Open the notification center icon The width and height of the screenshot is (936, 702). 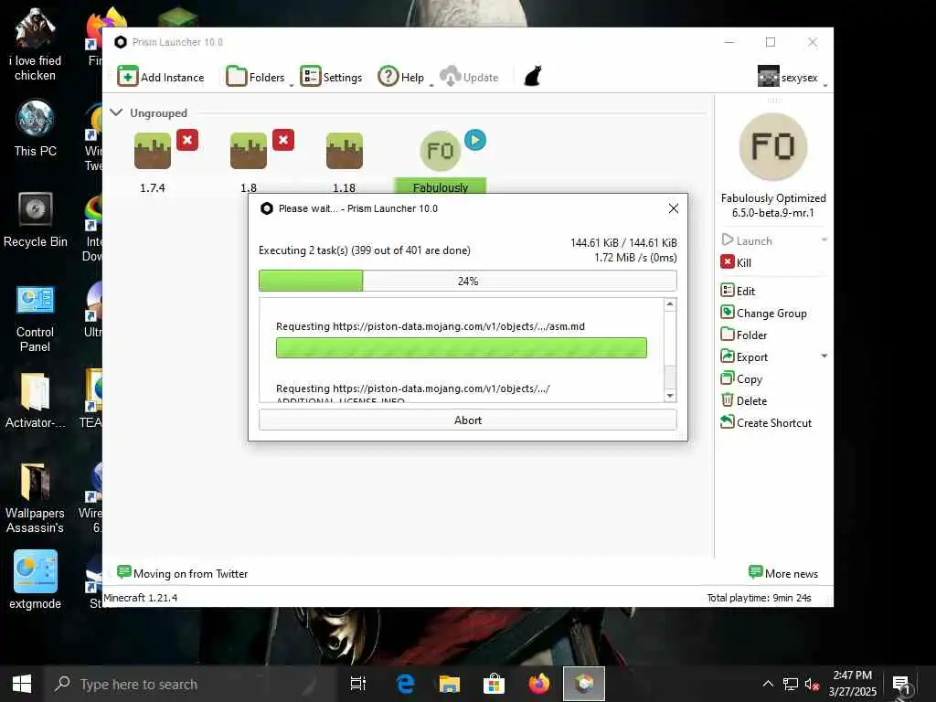900,685
